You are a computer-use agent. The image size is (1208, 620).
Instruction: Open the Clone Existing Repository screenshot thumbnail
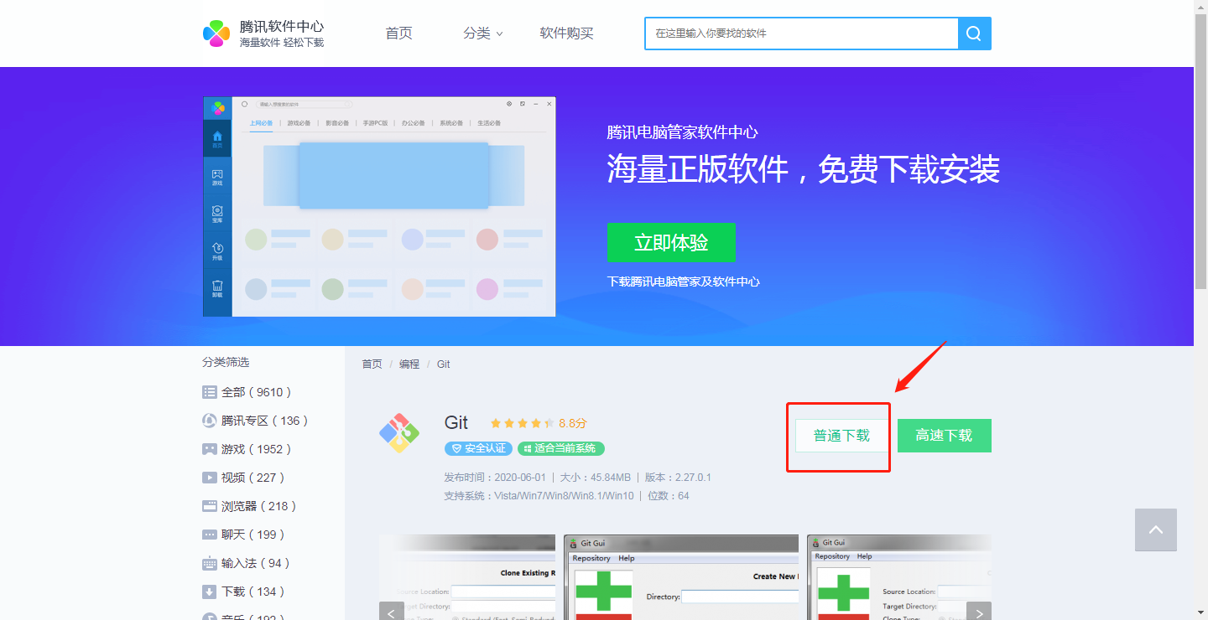(467, 577)
